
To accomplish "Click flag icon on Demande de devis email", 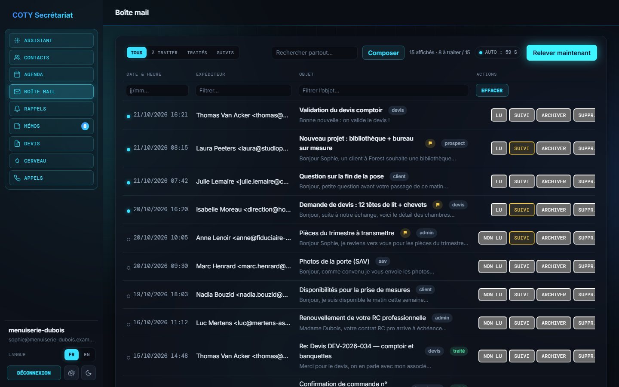I will tap(438, 205).
